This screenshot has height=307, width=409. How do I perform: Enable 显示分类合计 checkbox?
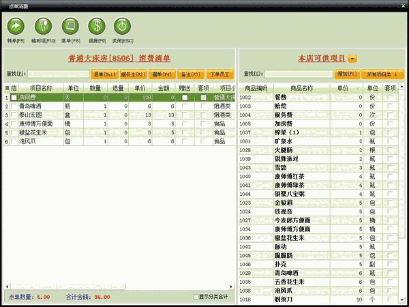[196, 297]
